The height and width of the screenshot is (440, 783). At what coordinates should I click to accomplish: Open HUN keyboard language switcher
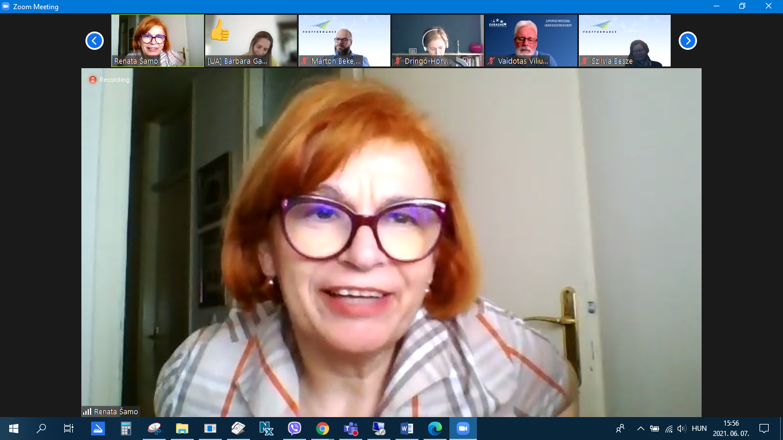pos(699,429)
